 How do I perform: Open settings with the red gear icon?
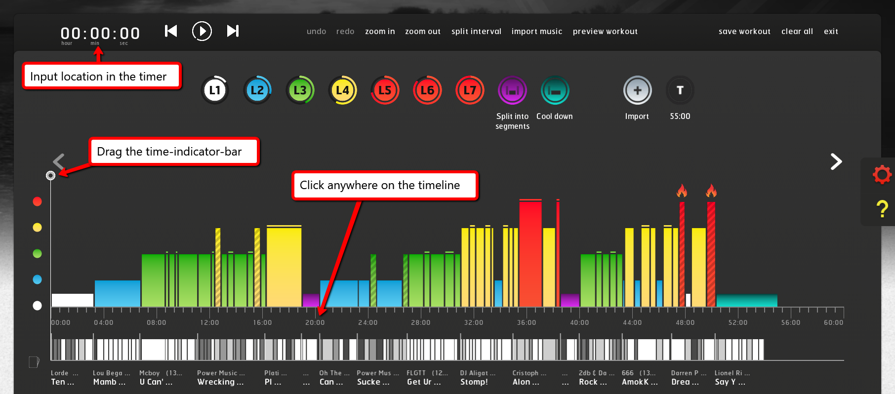(882, 174)
